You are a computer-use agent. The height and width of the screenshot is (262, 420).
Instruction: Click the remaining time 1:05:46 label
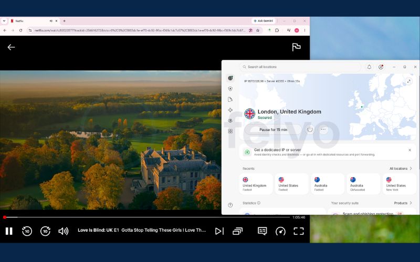pyautogui.click(x=299, y=217)
